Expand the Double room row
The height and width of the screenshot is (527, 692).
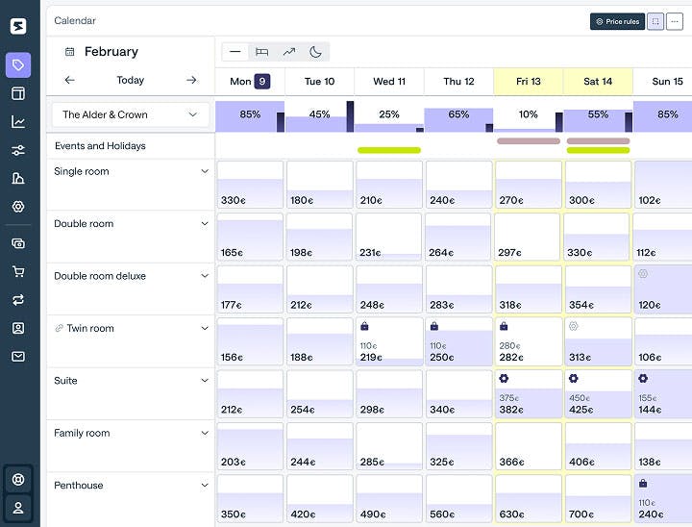coord(205,223)
